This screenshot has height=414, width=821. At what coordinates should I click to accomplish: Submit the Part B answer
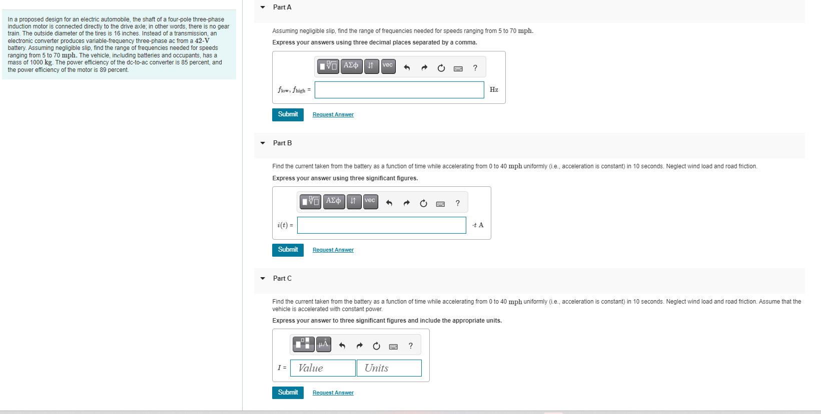pos(288,250)
